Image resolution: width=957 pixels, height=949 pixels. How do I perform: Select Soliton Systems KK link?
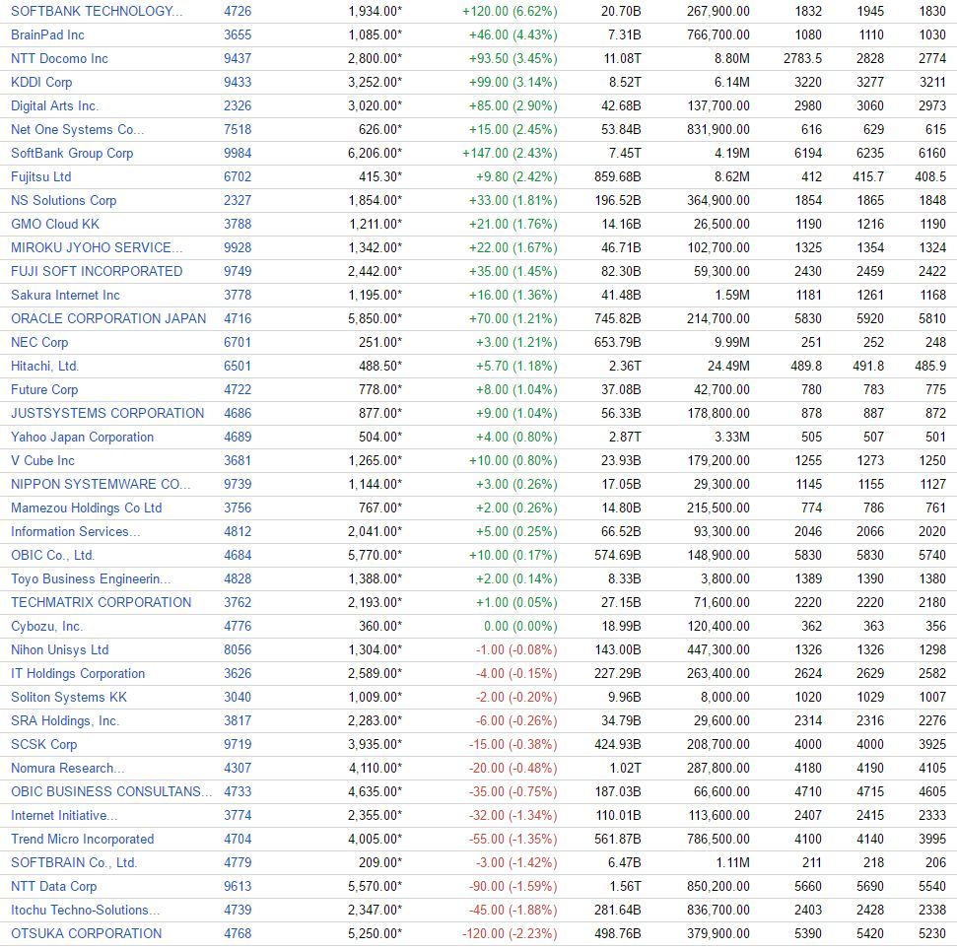point(69,697)
